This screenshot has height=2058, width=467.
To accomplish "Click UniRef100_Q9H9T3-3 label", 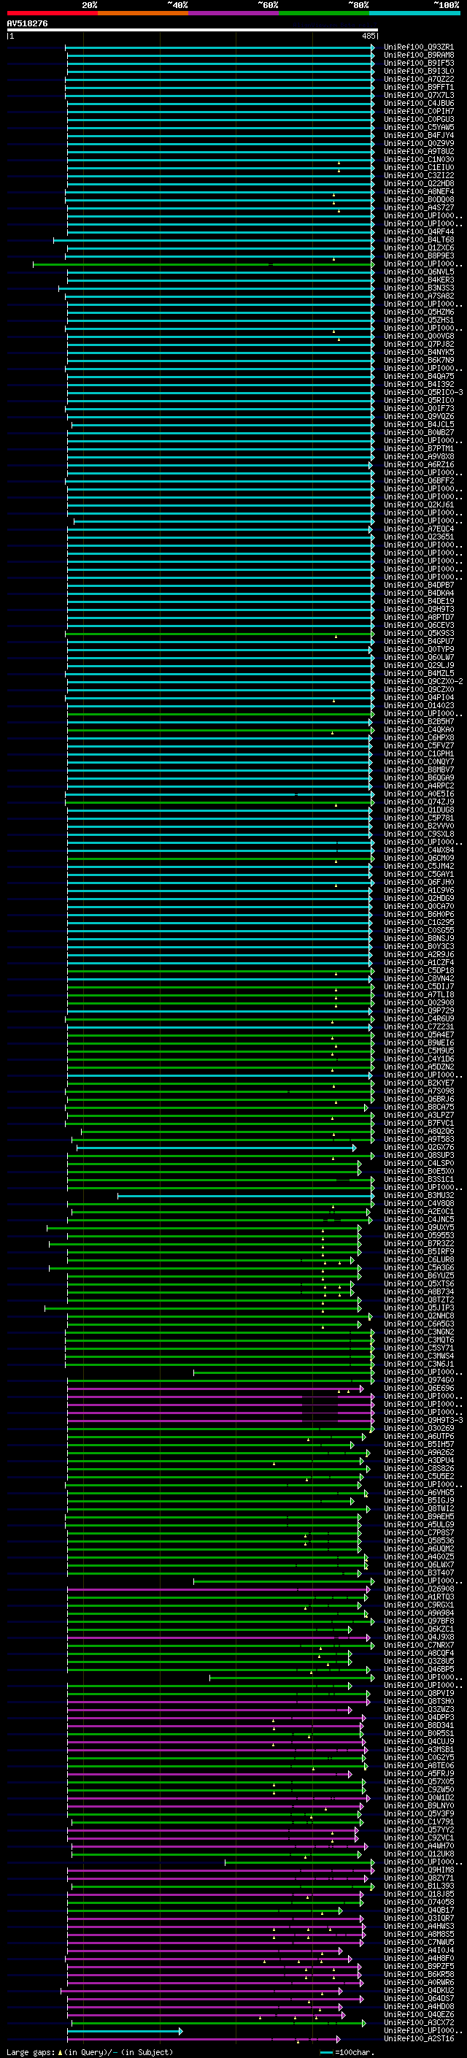I will 422,1421.
